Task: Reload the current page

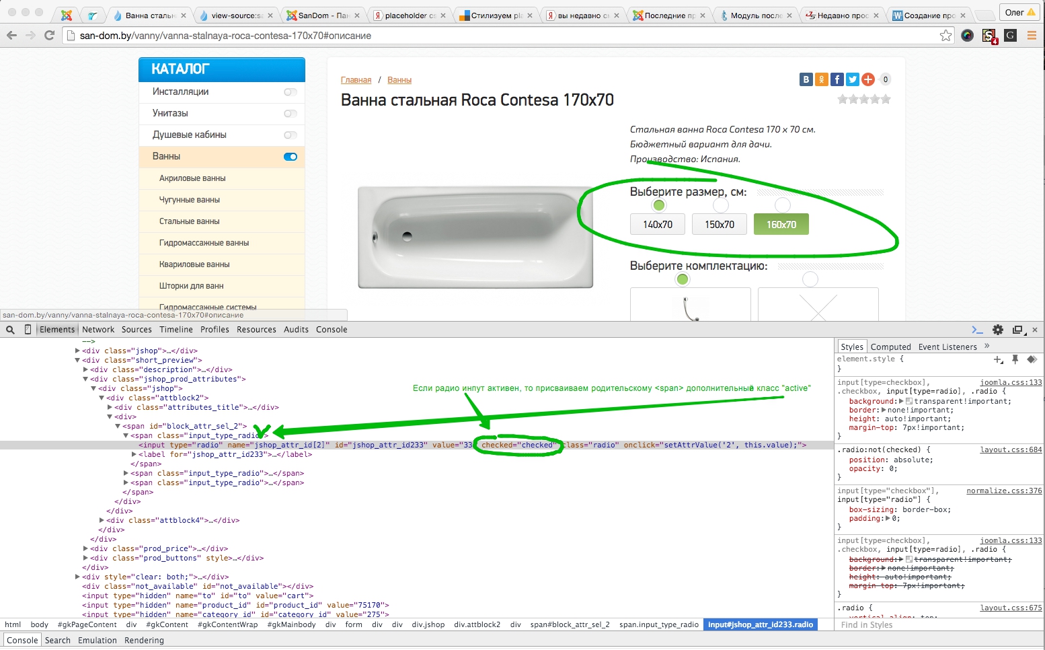Action: [49, 35]
